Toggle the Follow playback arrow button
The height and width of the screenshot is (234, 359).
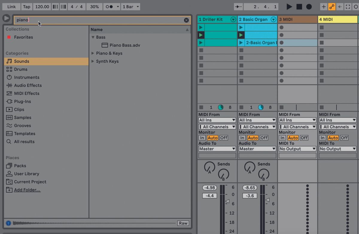(x=238, y=7)
